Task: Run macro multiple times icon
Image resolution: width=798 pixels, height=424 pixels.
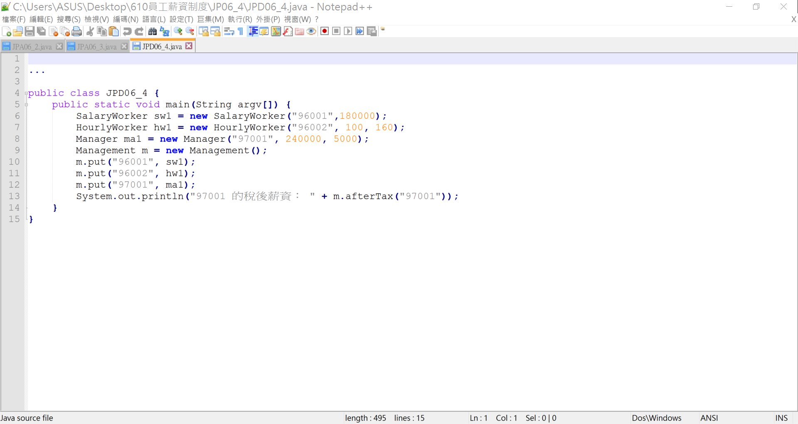Action: point(360,32)
